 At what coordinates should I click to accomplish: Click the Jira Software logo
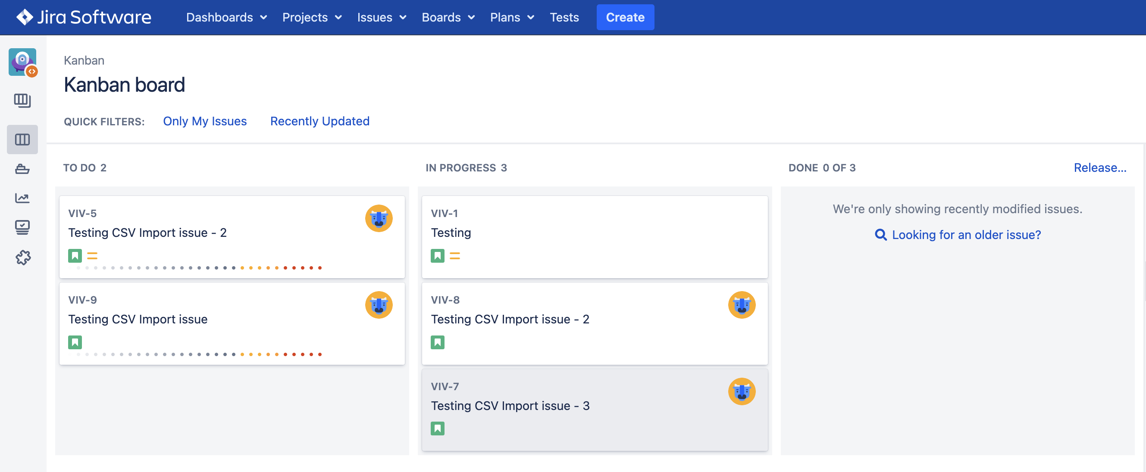click(x=84, y=17)
